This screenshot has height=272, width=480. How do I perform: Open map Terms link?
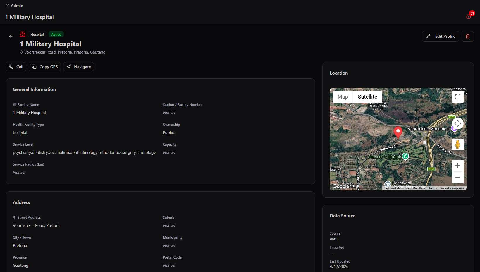(433, 188)
